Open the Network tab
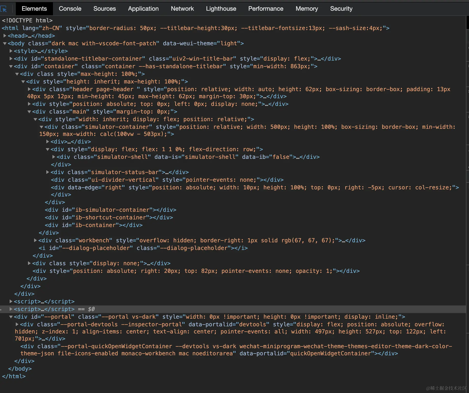This screenshot has height=393, width=469. pos(182,9)
